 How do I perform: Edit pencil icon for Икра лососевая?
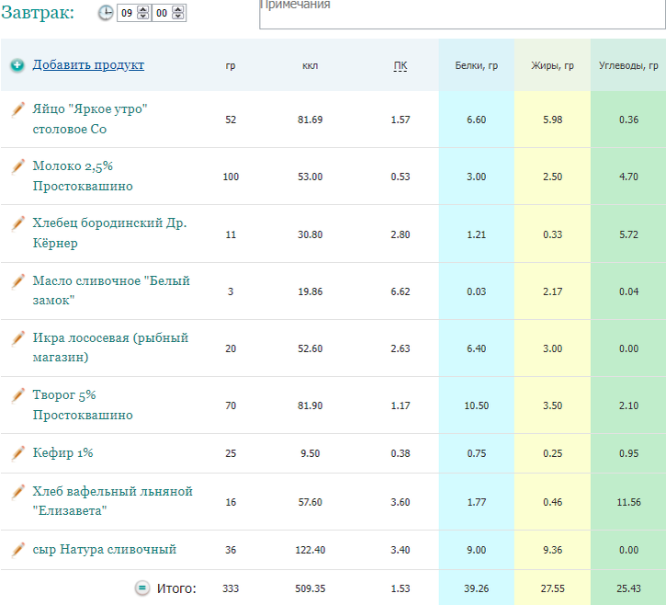tap(17, 338)
